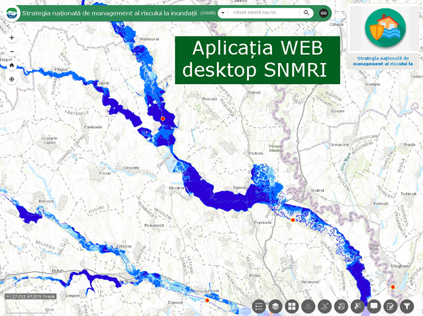Zoom in with the plus button
This screenshot has width=423, height=316.
pos(12,38)
